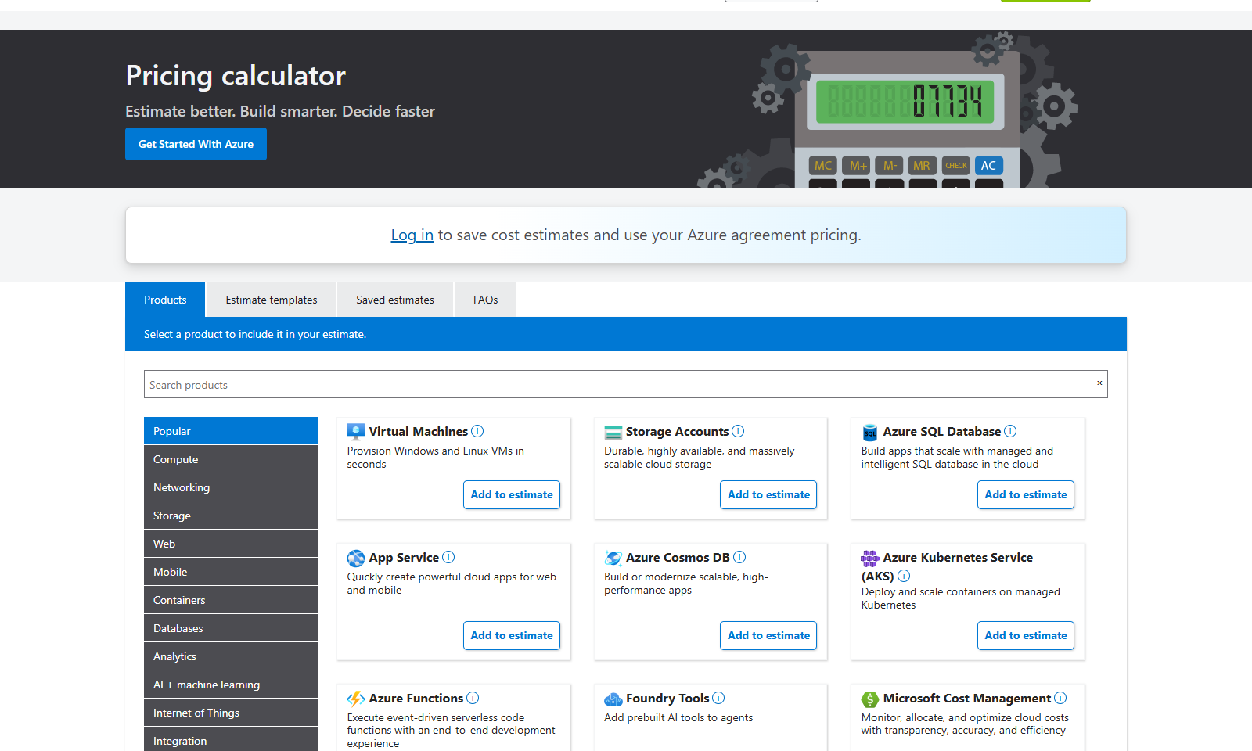1252x751 pixels.
Task: Show info for Azure SQL Database
Action: pos(1010,431)
